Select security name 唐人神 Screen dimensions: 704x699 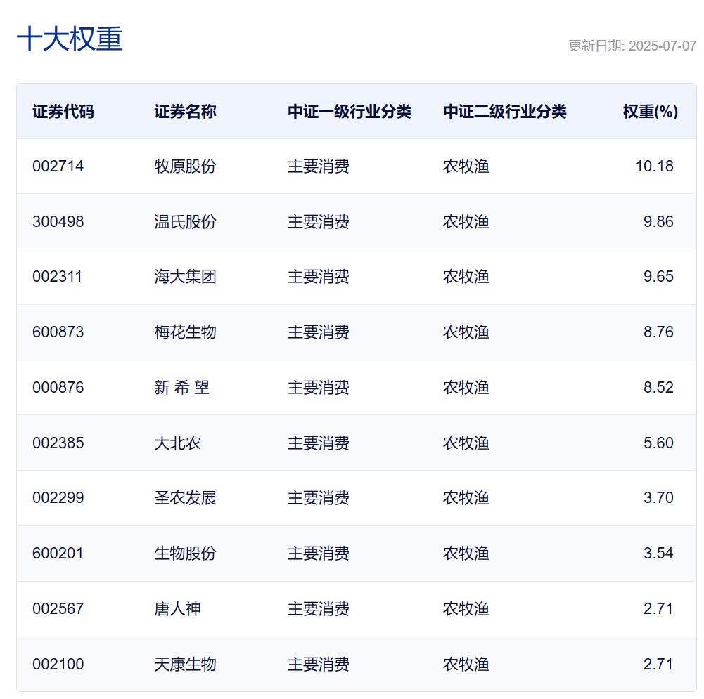pos(178,609)
